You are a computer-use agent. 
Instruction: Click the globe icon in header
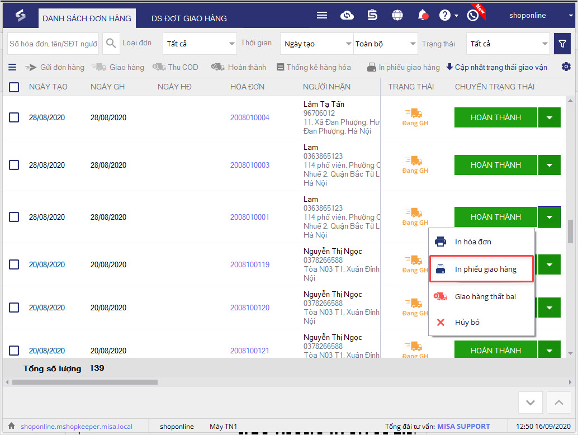pos(397,16)
